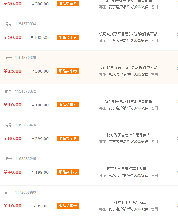The height and width of the screenshot is (218, 178).
Task: Click the ¥199.00 threshold amount
Action: (x=40, y=172)
